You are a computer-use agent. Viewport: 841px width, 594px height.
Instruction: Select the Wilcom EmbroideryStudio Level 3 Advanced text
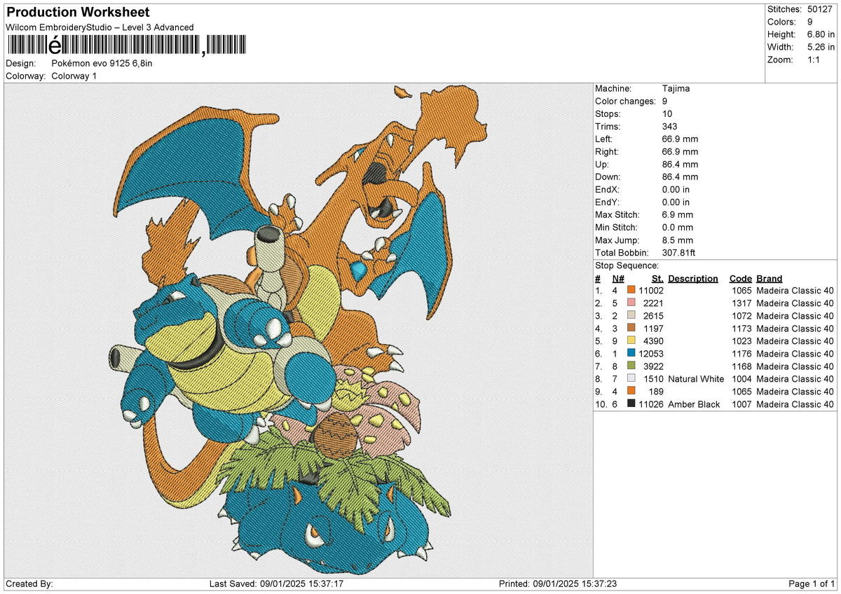click(100, 27)
